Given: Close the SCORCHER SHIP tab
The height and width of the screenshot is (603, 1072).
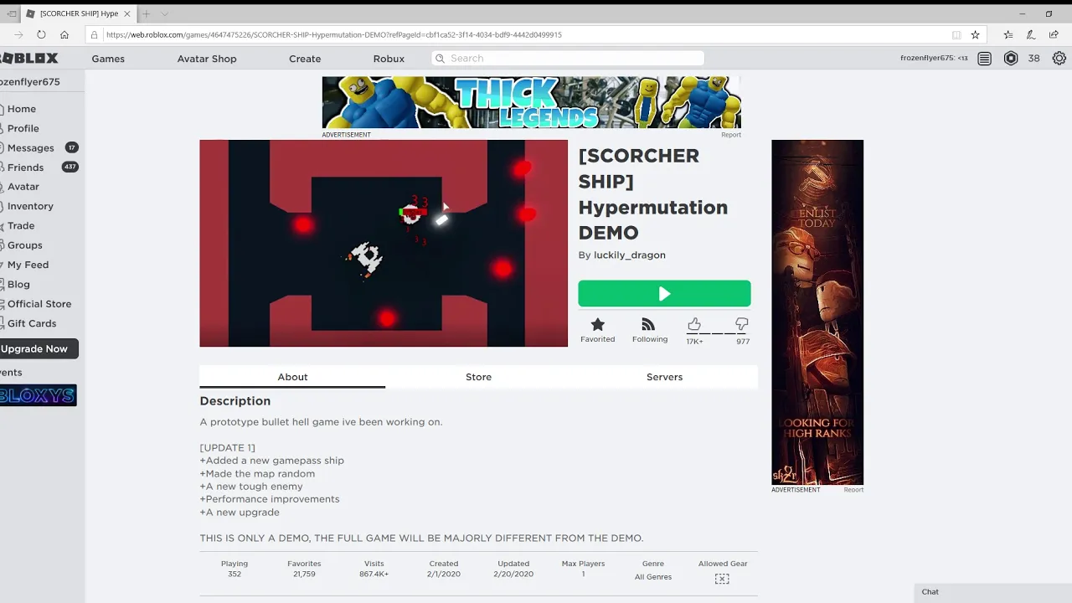Looking at the screenshot, I should tap(127, 13).
